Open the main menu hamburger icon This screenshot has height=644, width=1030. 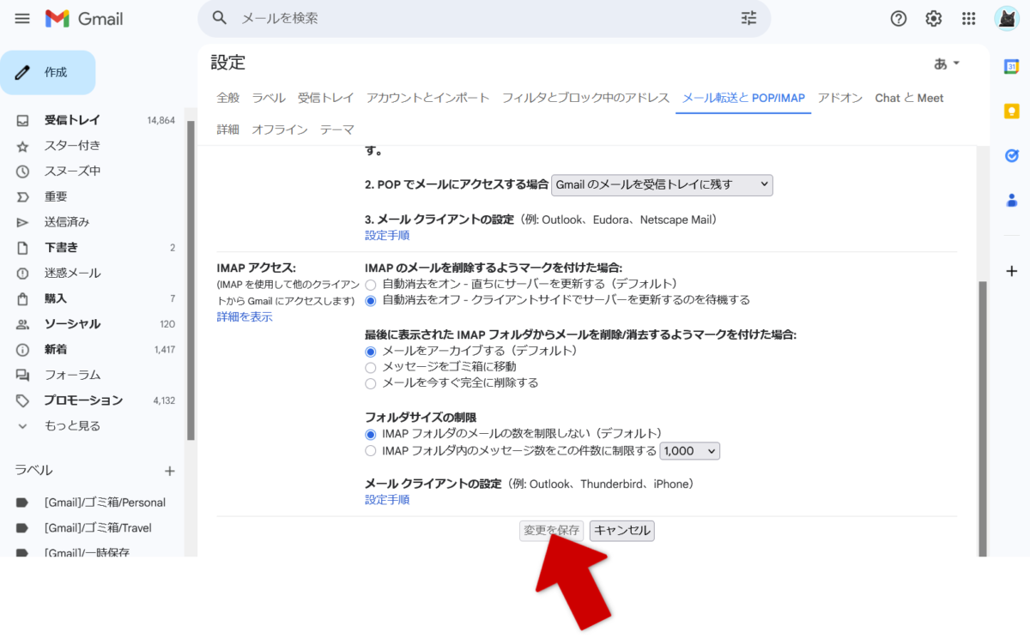[22, 19]
